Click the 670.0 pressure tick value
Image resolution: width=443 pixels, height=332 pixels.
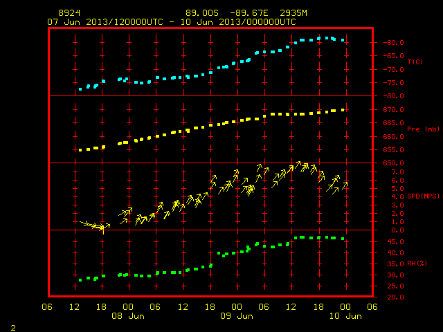point(393,110)
